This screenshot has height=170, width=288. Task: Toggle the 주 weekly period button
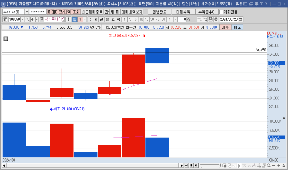[x=90, y=19]
